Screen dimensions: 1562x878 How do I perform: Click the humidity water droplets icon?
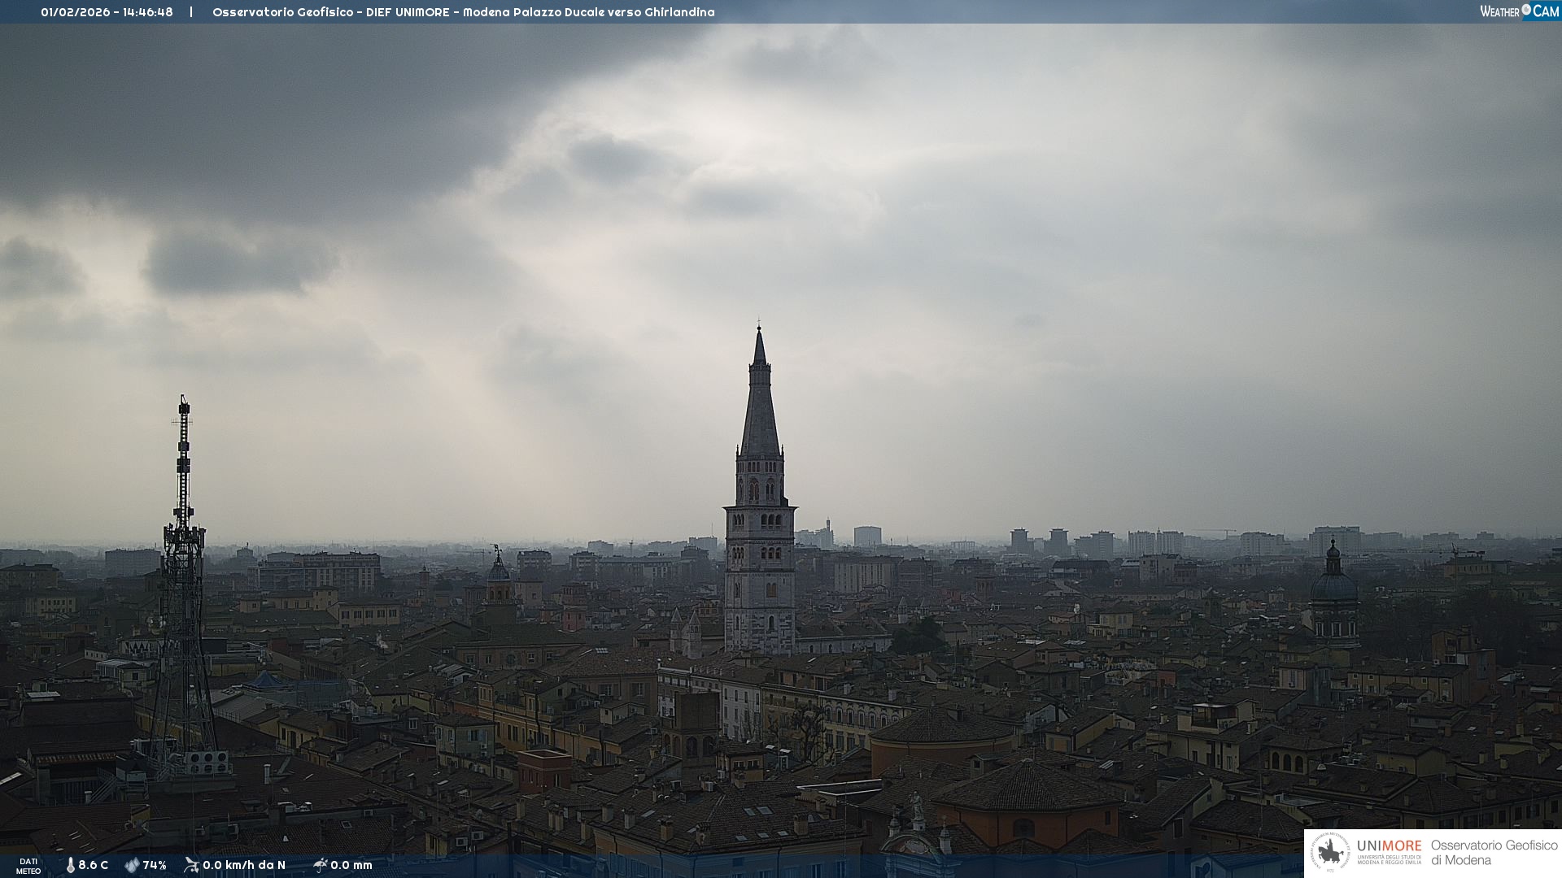pyautogui.click(x=132, y=865)
